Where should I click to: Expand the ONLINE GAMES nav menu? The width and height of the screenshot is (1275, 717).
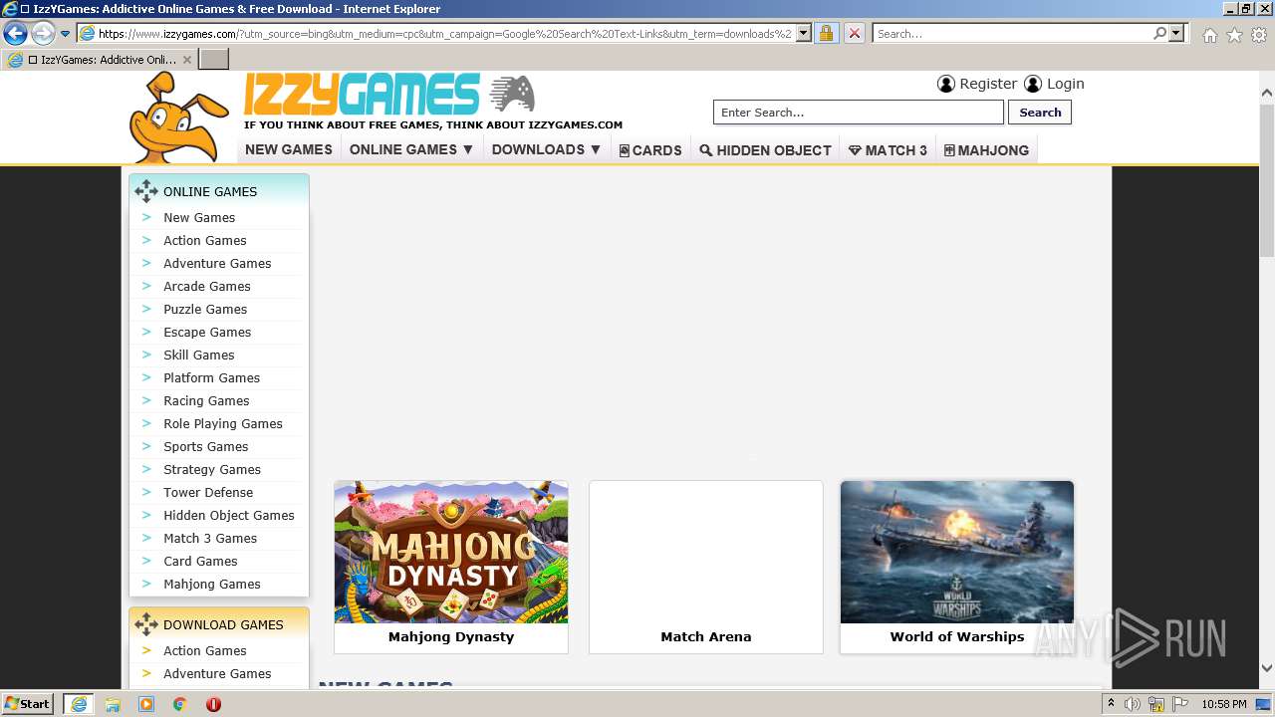coord(410,149)
